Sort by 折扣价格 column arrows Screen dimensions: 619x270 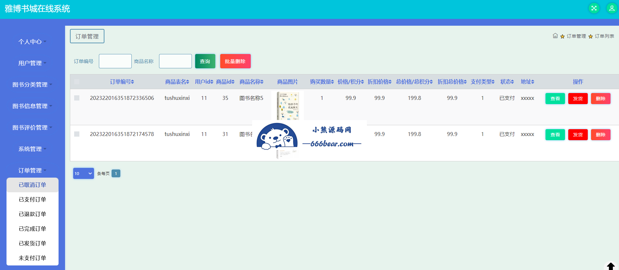point(390,82)
